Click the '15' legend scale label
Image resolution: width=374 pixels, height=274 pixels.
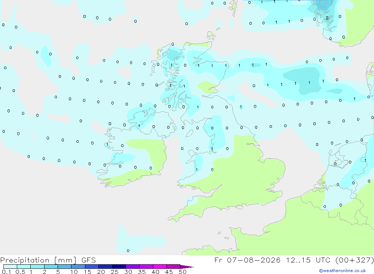coord(87,272)
